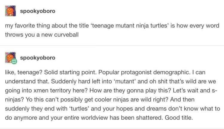
Task: Open spookyoboro's blog from the first post
Action: pos(37,11)
